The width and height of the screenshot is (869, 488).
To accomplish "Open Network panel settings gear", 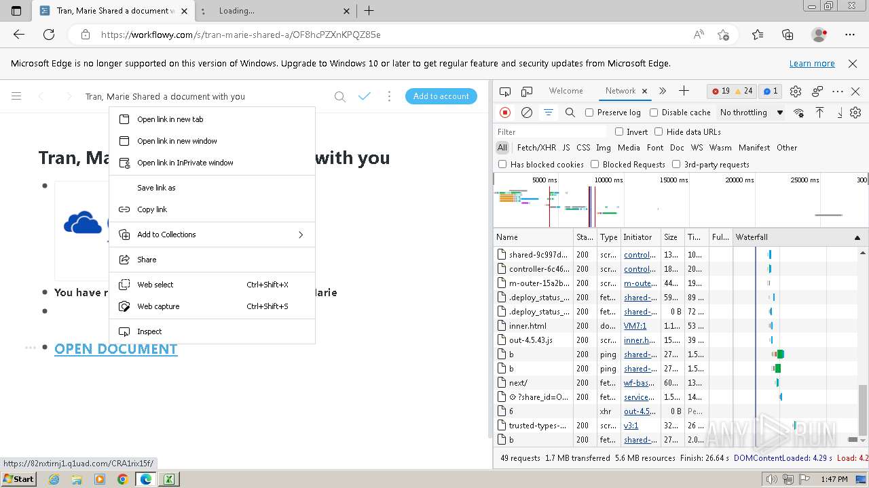I will (x=855, y=113).
